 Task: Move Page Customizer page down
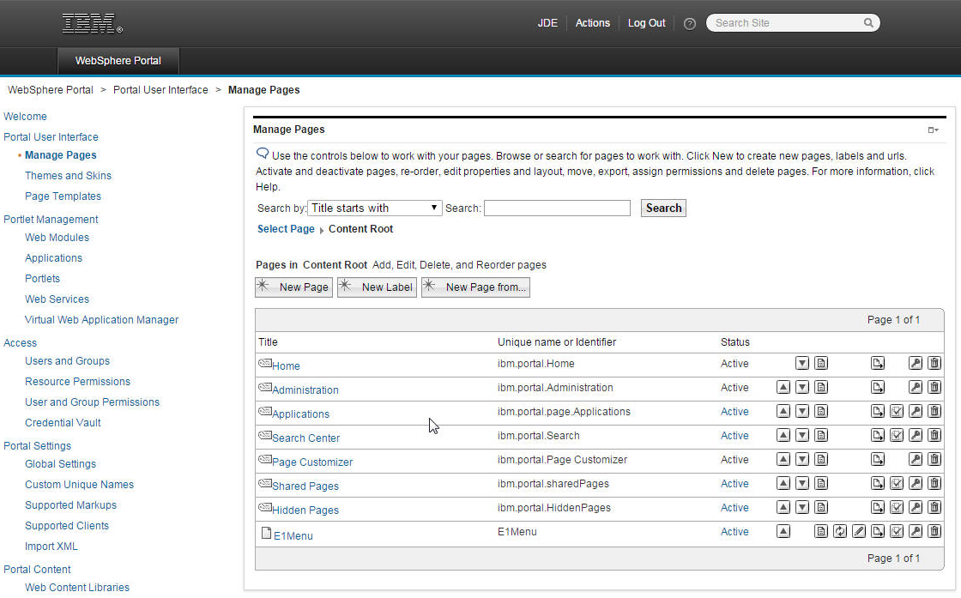[801, 459]
